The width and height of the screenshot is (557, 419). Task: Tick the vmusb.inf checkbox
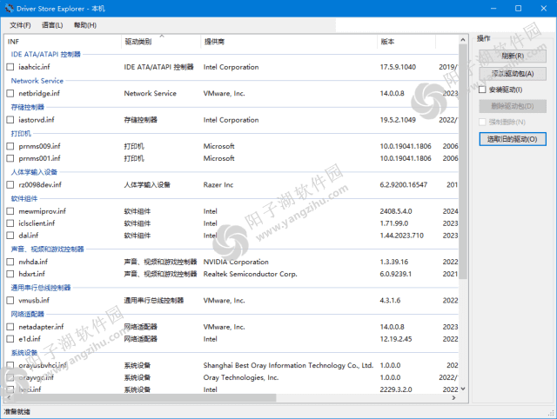[10, 301]
